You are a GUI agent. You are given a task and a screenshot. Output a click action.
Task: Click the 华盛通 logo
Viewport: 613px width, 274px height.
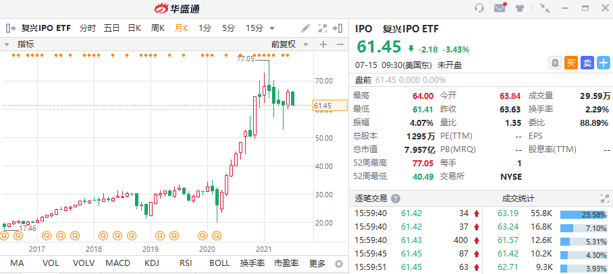[x=177, y=8]
